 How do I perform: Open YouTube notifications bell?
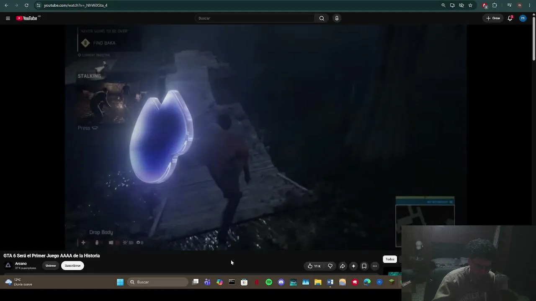pos(510,18)
